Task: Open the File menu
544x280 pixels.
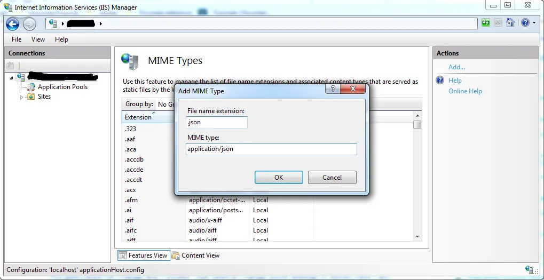Action: click(x=17, y=39)
